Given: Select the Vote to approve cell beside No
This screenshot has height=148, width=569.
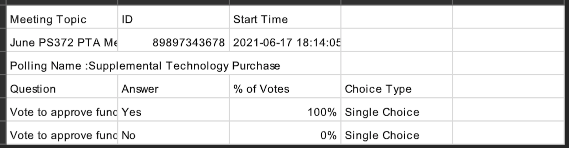Looking at the screenshot, I should coord(62,132).
